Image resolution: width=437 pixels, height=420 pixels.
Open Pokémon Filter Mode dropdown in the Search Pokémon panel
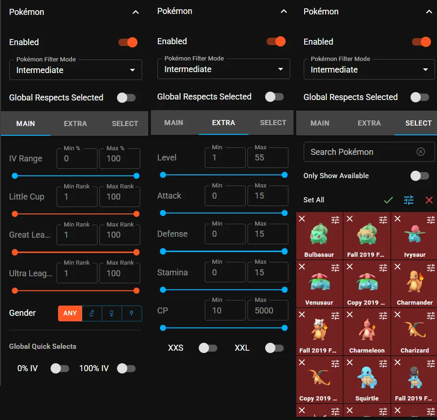coord(369,69)
